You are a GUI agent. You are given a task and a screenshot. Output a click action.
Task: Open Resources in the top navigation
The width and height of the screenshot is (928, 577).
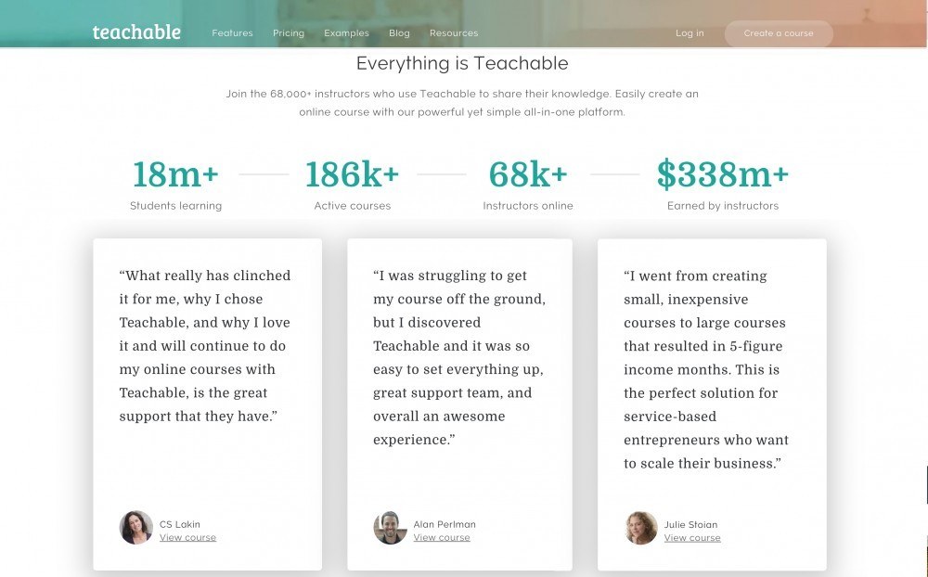(454, 33)
